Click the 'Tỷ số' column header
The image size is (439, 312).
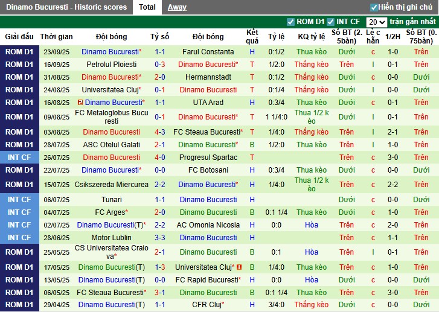click(160, 37)
